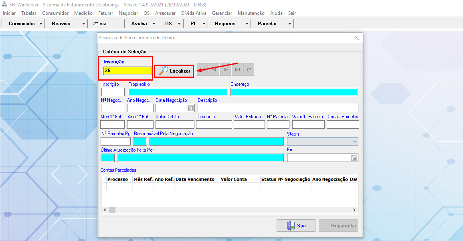Click the refresh record icon
The image size is (463, 241).
(249, 70)
